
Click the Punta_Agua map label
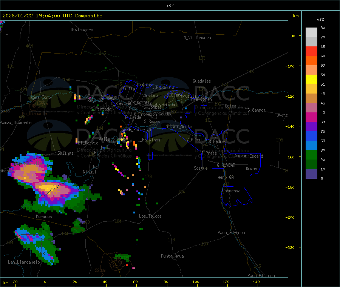click(x=172, y=256)
